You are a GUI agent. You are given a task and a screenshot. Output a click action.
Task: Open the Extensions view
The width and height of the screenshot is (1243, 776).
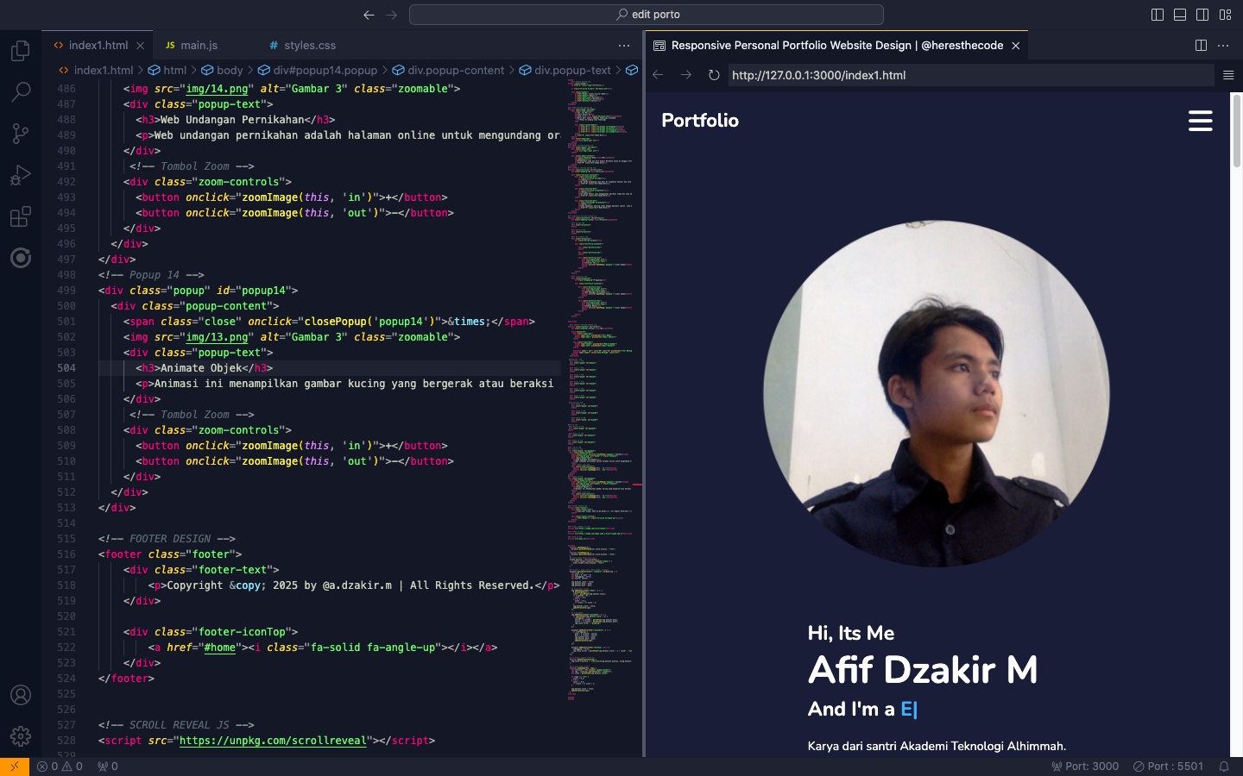coord(21,216)
